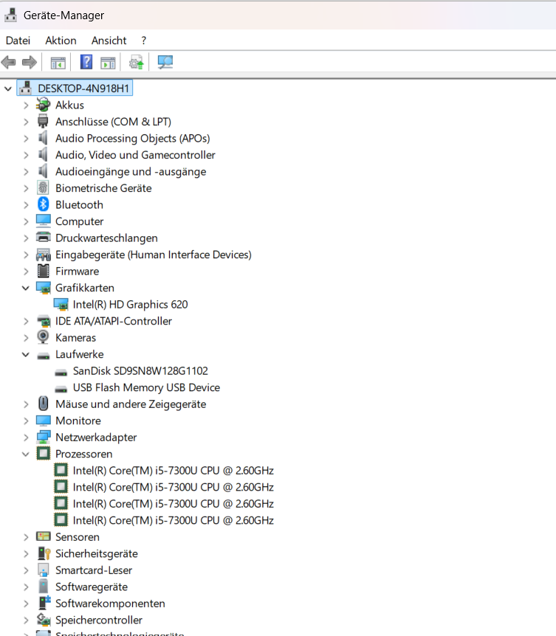Select Intel(R) HD Graphics 620 device
The height and width of the screenshot is (636, 556).
pos(130,304)
